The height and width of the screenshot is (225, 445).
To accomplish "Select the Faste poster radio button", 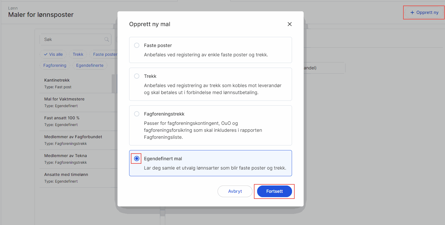I will tap(137, 45).
